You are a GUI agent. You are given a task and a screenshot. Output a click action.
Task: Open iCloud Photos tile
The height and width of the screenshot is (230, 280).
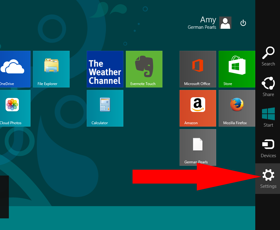coord(15,108)
